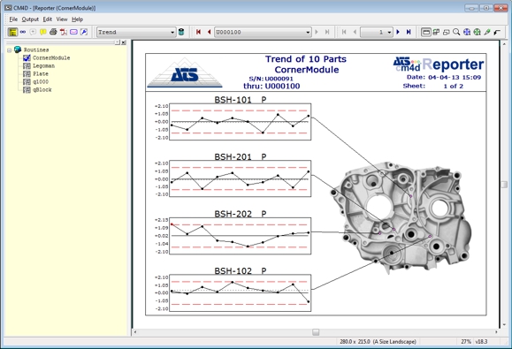Viewport: 512px width, 349px height.
Task: Toggle the yellow routine tree panel icon
Action: point(12,32)
